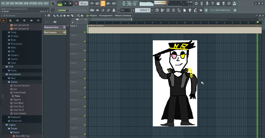Image resolution: width=265 pixels, height=138 pixels.
Task: Open the Piano roll icon
Action: coord(163,10)
